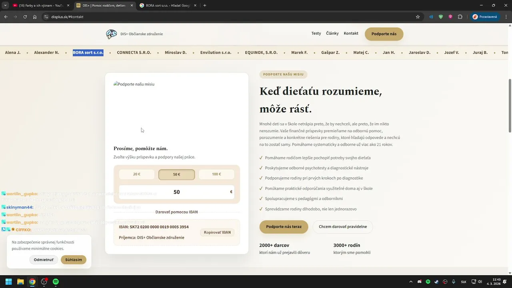Show hidden tray icons chevron
This screenshot has width=512, height=288.
pyautogui.click(x=411, y=282)
